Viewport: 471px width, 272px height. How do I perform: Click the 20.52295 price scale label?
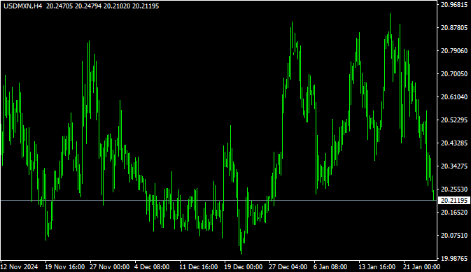(x=454, y=120)
